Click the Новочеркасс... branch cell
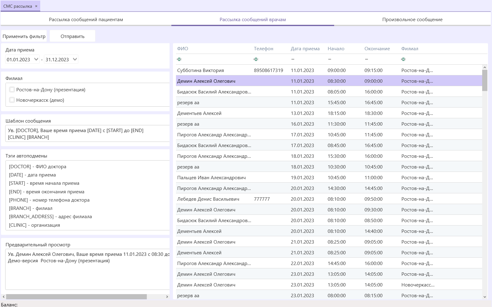 [418, 285]
